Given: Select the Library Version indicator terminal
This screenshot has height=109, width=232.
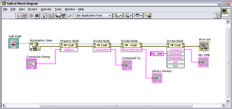Looking at the screenshot, I should (157, 78).
